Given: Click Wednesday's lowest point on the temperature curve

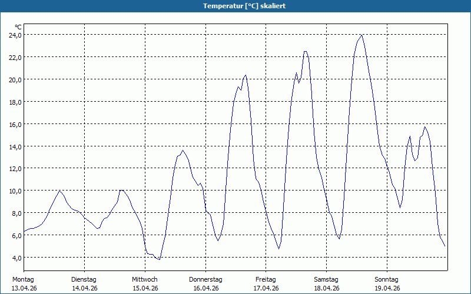Looking at the screenshot, I should pyautogui.click(x=160, y=259).
